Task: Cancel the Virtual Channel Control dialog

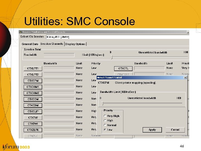Action: click(x=175, y=130)
